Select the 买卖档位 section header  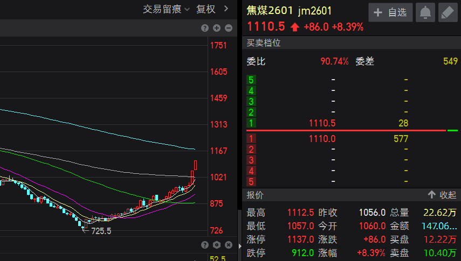(264, 43)
